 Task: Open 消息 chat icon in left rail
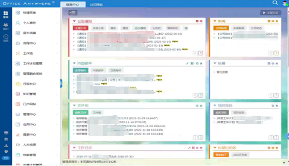click(6, 38)
